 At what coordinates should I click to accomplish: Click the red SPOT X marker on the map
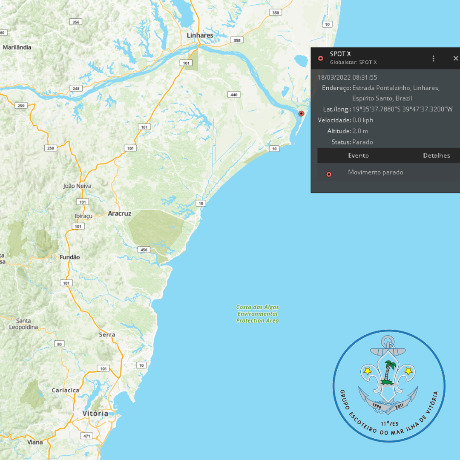(x=301, y=113)
